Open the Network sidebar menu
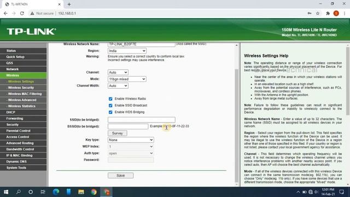The image size is (350, 197). pyautogui.click(x=24, y=69)
